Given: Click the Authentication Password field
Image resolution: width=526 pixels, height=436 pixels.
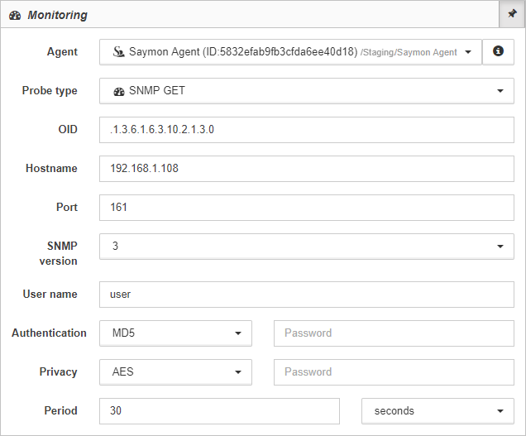Looking at the screenshot, I should [394, 333].
